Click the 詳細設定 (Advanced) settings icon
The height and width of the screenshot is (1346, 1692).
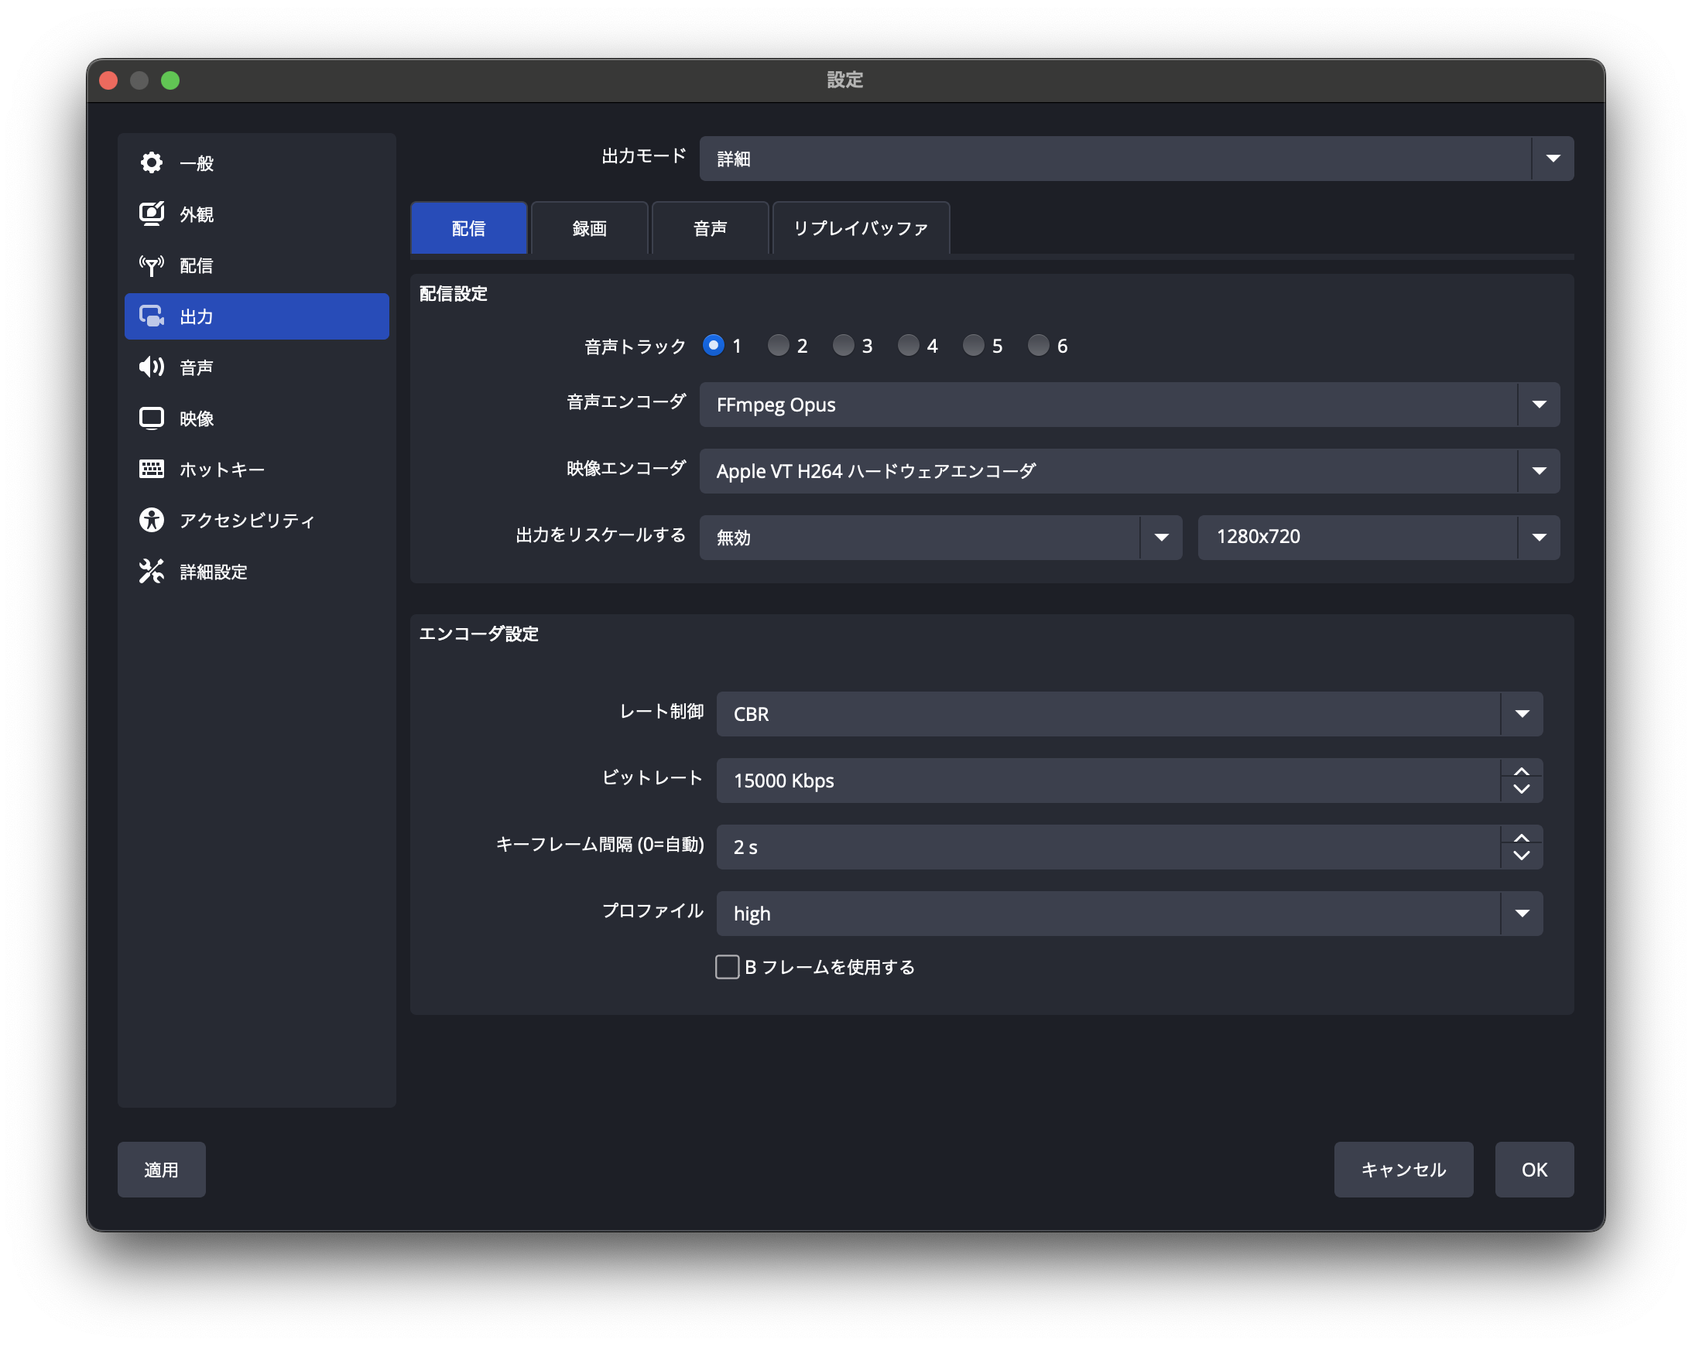pyautogui.click(x=152, y=572)
